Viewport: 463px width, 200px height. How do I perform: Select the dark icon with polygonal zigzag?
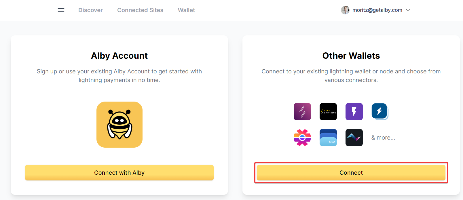click(354, 138)
